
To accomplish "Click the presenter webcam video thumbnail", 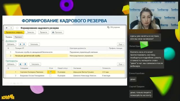I will point(154,15).
